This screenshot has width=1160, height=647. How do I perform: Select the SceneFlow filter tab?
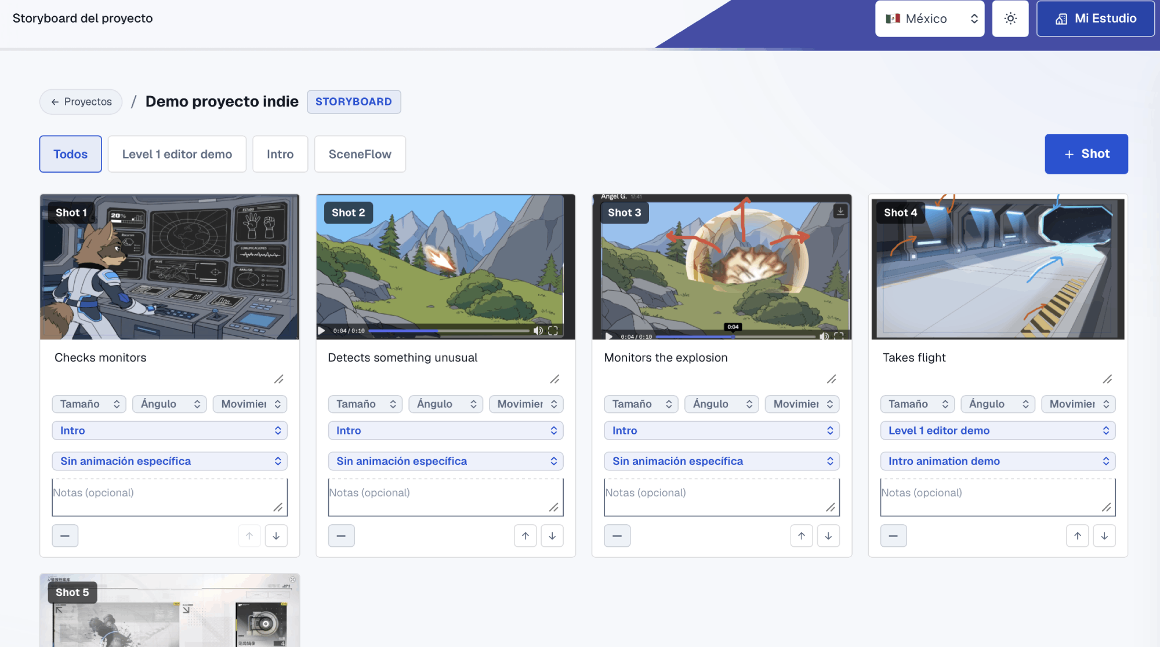tap(360, 154)
